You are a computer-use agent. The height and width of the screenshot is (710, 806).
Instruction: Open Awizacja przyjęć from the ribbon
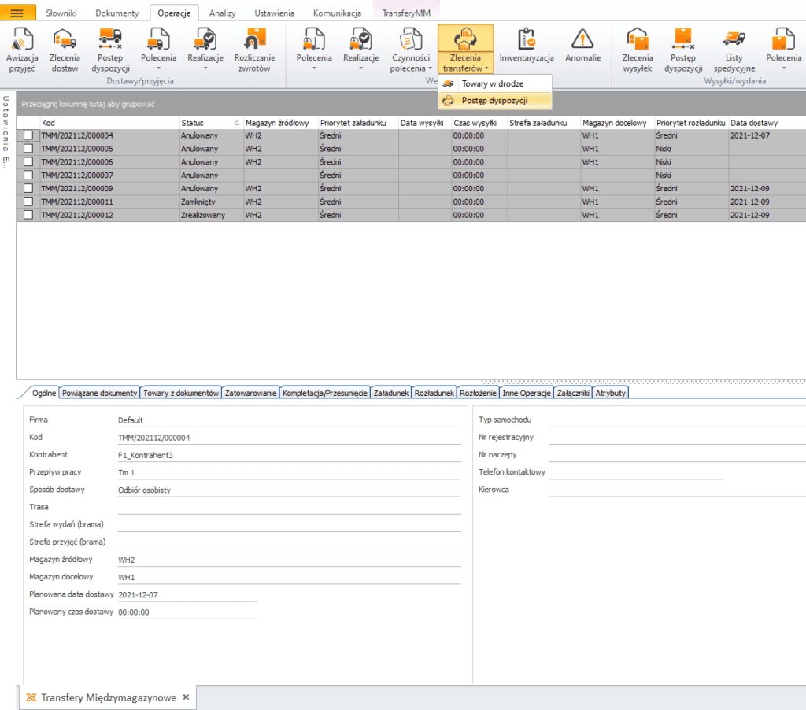22,50
